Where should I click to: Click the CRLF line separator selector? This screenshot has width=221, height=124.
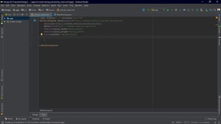coord(179,123)
